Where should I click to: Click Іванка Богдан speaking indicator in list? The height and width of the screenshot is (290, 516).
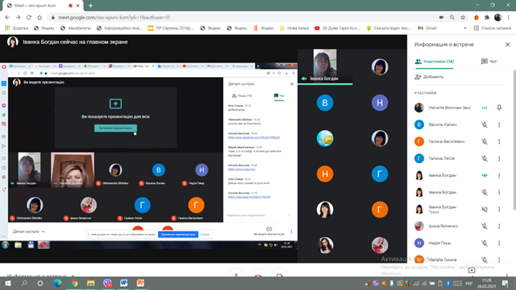click(x=485, y=175)
